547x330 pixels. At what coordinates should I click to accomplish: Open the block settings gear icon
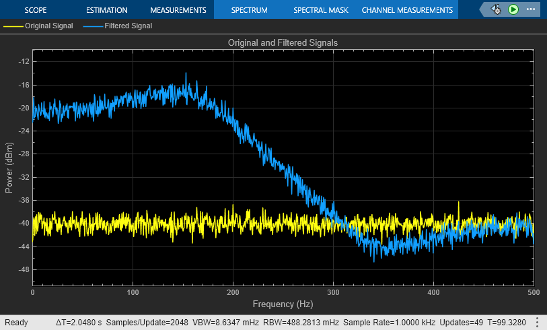point(496,9)
